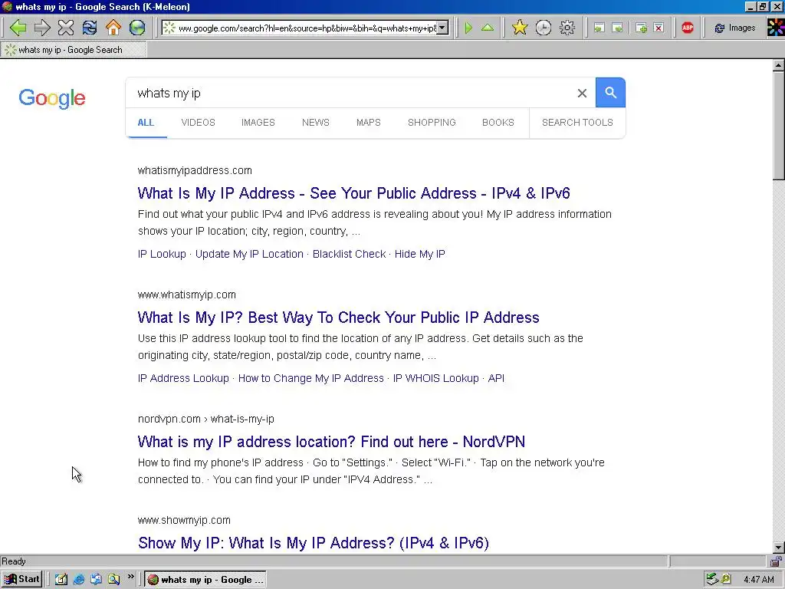785x589 pixels.
Task: Launch Internet Explorer from quick launch
Action: point(79,580)
